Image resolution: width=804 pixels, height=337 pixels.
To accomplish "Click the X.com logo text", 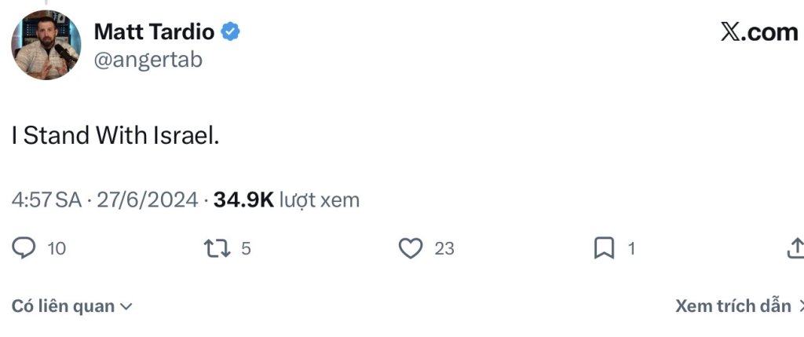I will pos(758,32).
